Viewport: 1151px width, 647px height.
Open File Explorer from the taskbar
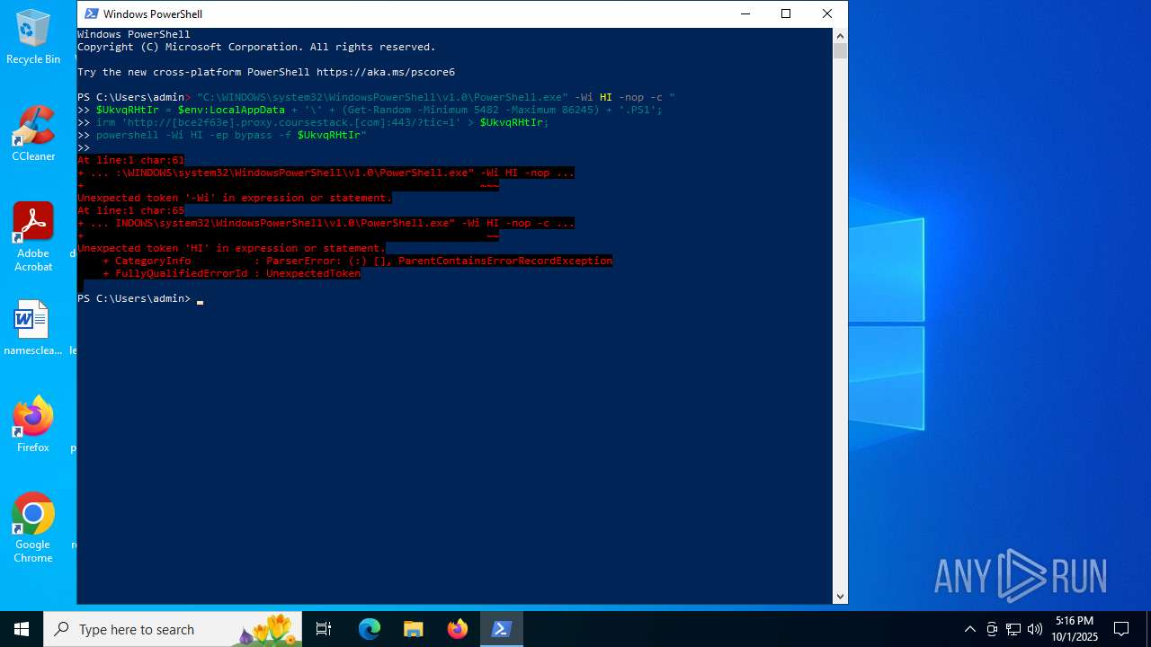tap(413, 629)
